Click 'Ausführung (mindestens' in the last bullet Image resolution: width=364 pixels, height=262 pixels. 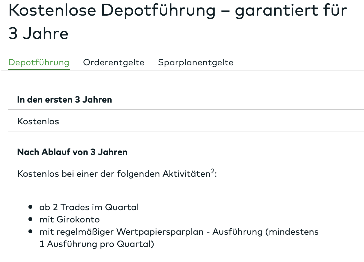[x=265, y=232]
